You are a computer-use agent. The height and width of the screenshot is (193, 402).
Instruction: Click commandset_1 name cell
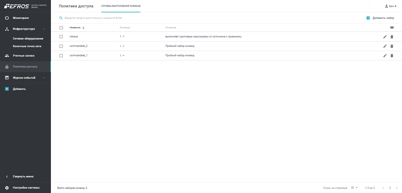pos(79,55)
